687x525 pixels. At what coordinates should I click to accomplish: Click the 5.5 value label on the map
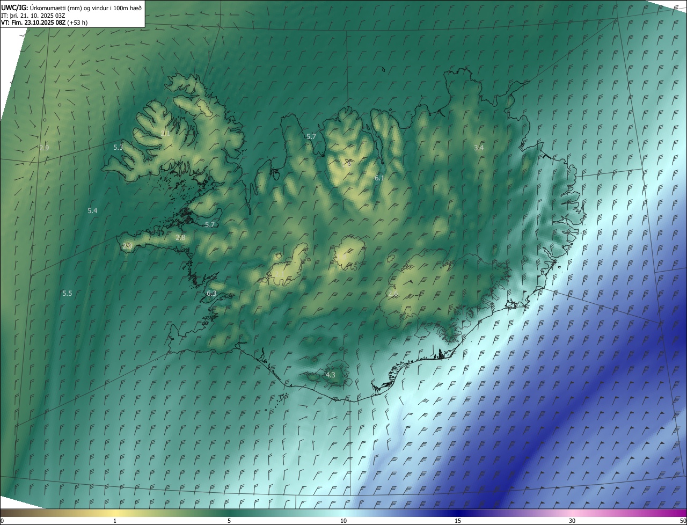point(67,294)
